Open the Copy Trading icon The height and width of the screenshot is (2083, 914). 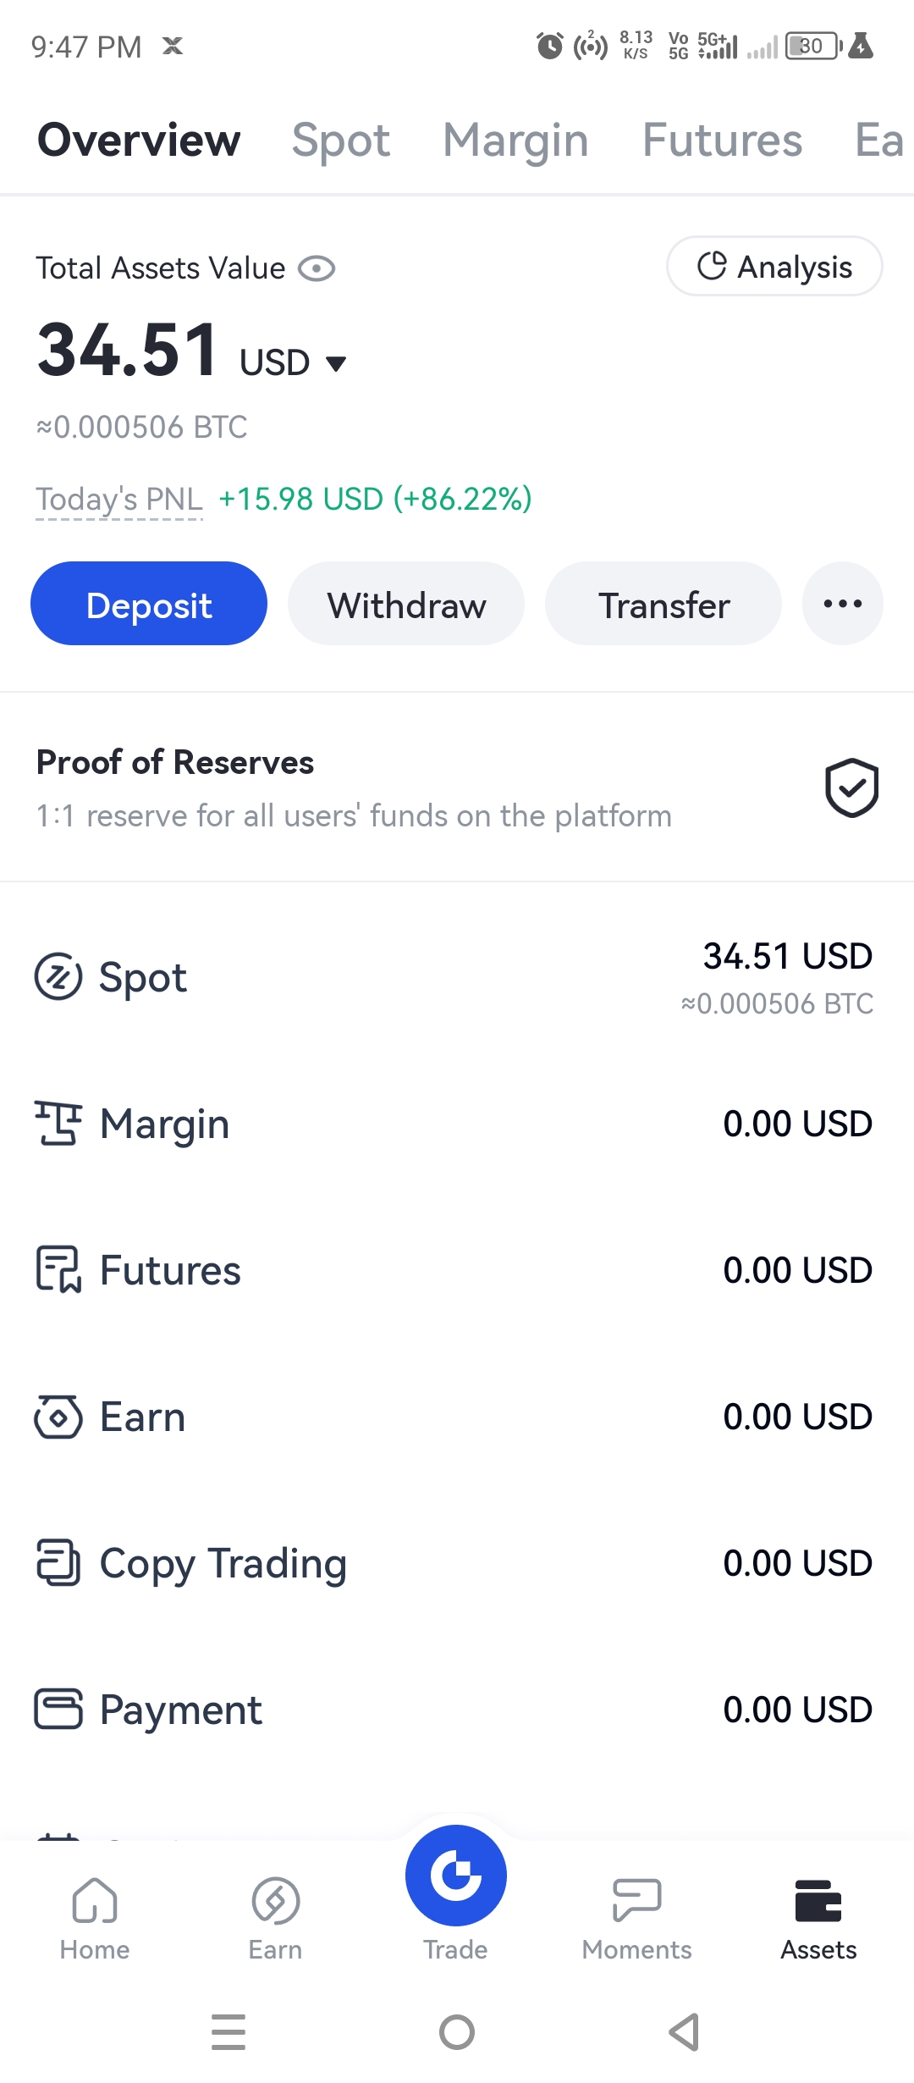pos(58,1563)
